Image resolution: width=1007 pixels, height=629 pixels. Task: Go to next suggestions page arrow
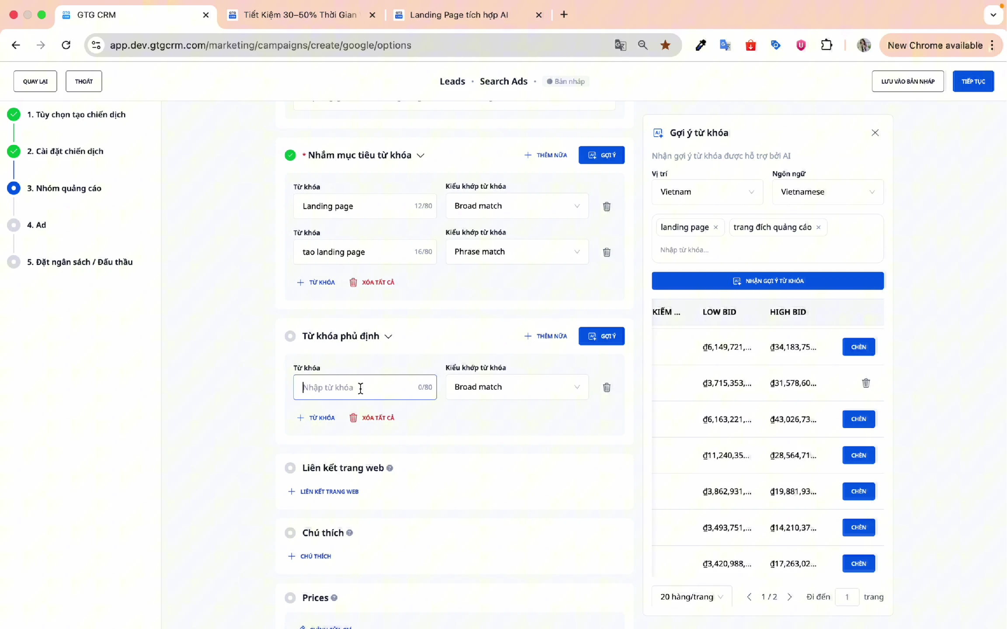pos(790,597)
